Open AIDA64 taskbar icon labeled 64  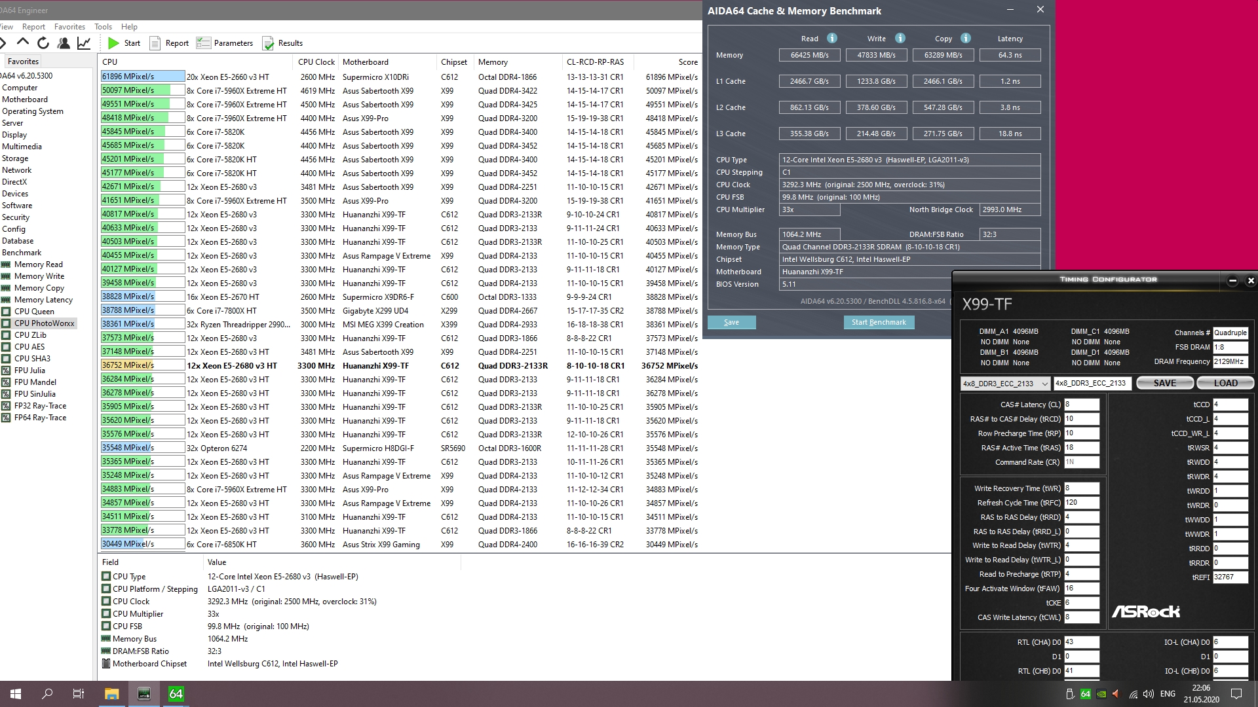[176, 694]
